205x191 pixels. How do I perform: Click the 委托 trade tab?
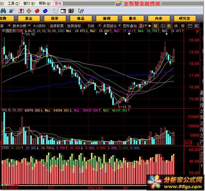tap(58, 3)
